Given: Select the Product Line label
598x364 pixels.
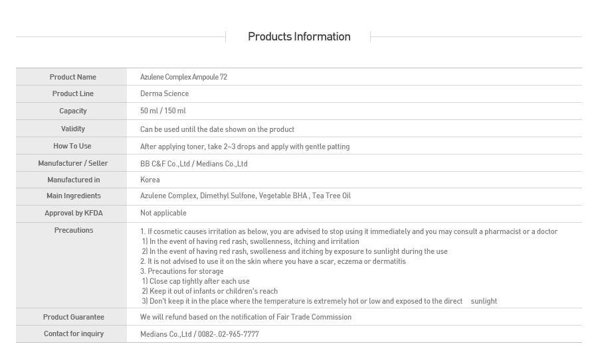Looking at the screenshot, I should 72,93.
